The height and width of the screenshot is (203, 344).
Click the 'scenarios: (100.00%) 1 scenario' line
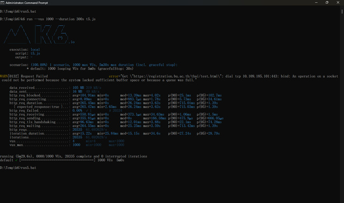pos(94,65)
